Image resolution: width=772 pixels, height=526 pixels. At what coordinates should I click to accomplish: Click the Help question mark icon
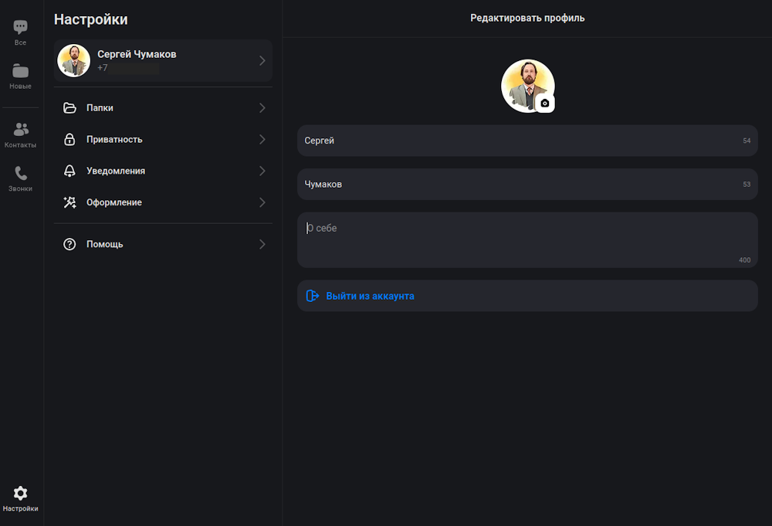69,244
